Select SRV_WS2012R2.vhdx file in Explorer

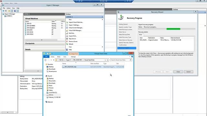(x=93, y=67)
